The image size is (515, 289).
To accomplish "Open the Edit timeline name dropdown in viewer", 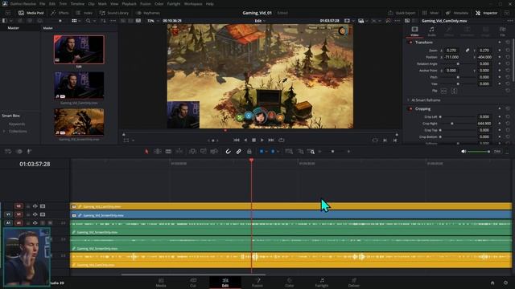I will 260,21.
